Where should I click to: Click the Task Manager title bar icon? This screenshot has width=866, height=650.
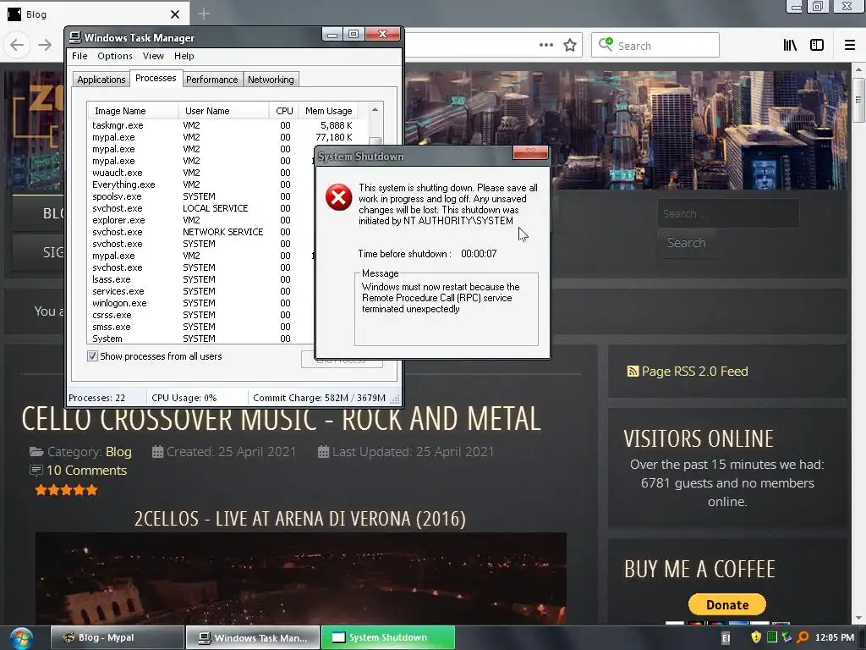(75, 37)
